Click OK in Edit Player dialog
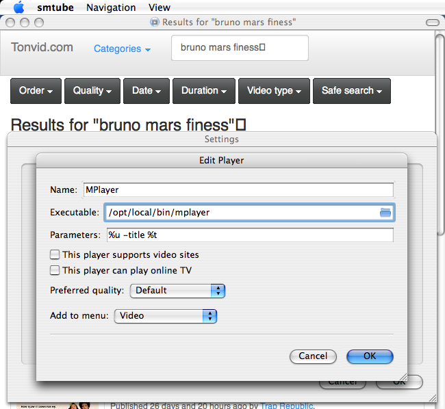 (x=370, y=356)
